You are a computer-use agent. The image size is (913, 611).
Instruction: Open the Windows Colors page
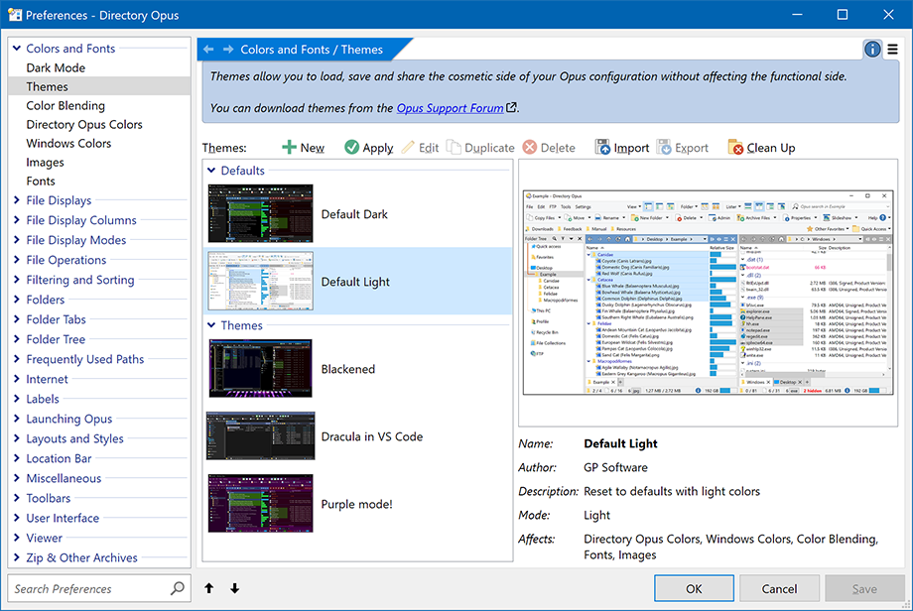click(68, 143)
